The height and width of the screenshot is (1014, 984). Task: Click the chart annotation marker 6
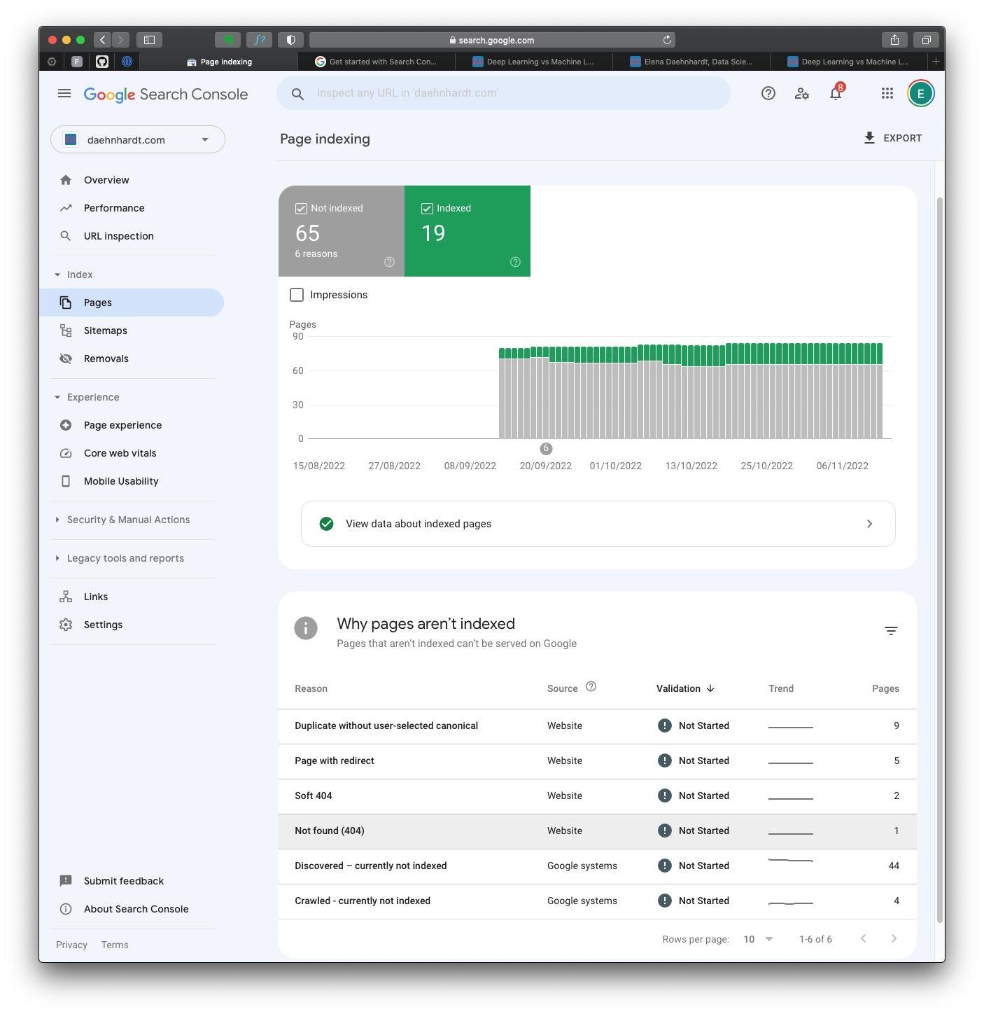[546, 448]
